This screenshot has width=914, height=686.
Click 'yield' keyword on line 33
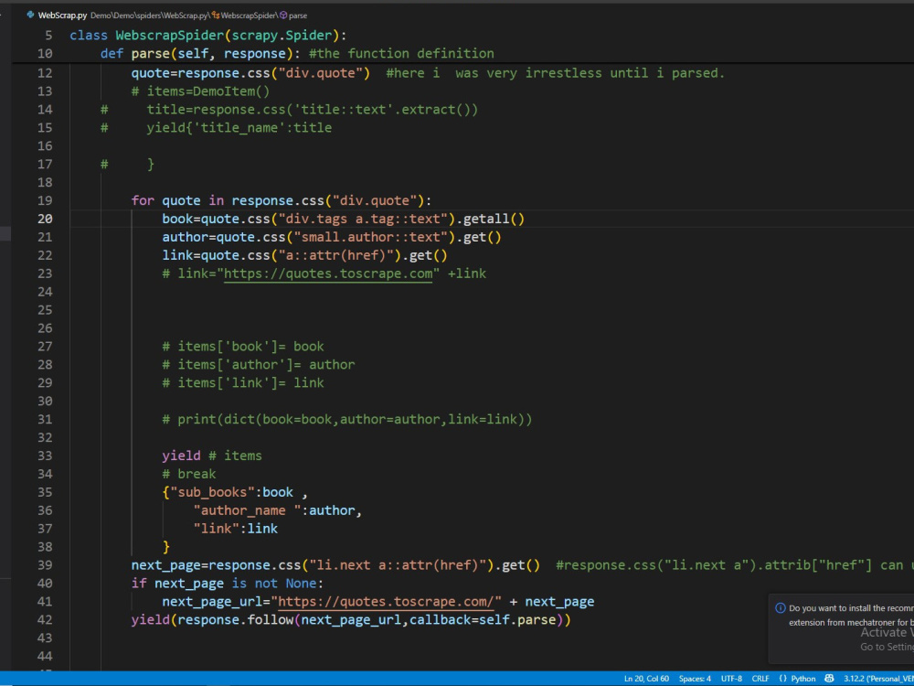(181, 456)
